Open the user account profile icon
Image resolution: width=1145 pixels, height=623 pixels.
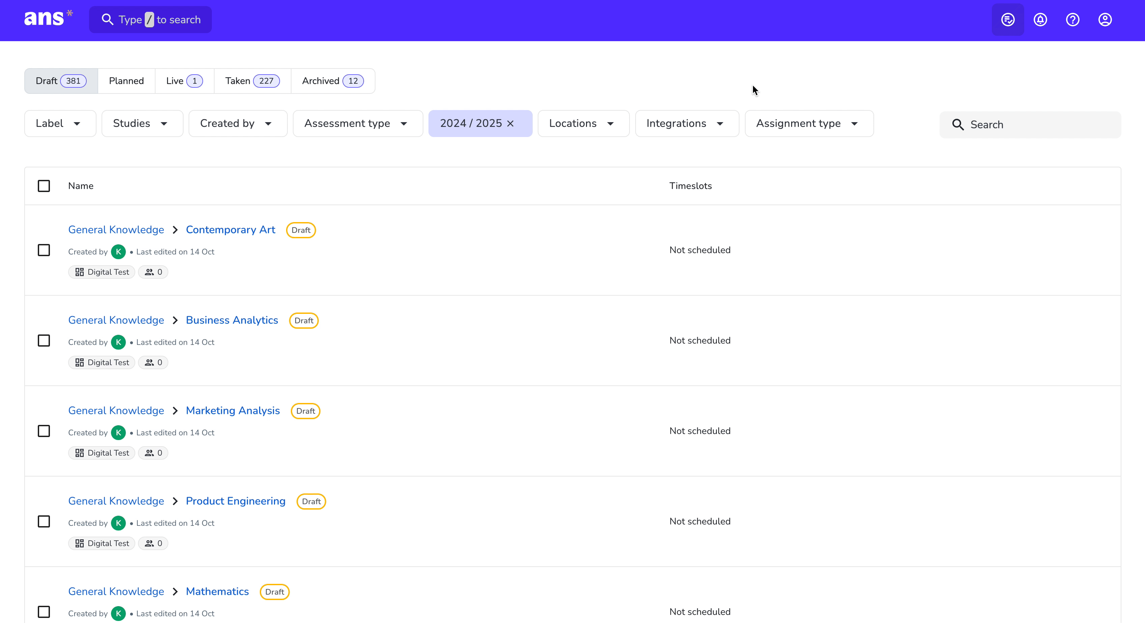1105,20
